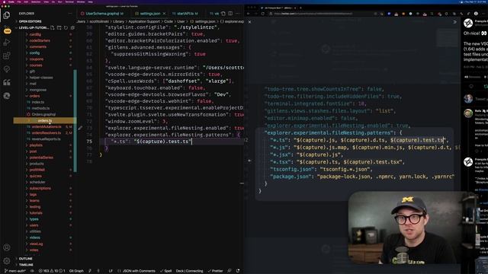The height and width of the screenshot is (274, 488).
Task: Open the Terminal menu
Action: [x=69, y=2]
